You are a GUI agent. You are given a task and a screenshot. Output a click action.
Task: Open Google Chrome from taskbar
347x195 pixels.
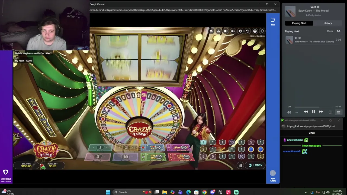click(204, 192)
